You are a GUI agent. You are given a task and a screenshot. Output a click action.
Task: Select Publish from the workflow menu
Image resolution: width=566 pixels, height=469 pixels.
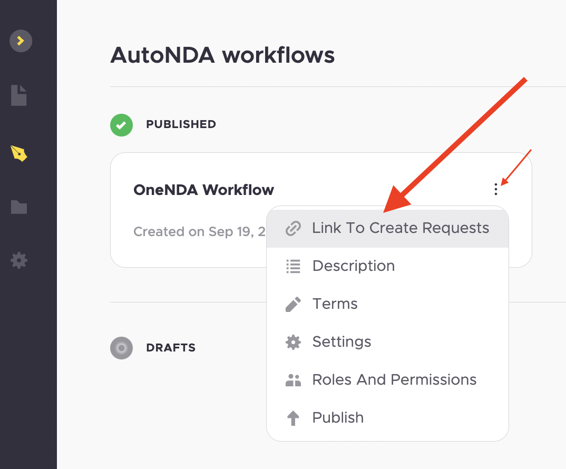pyautogui.click(x=387, y=418)
